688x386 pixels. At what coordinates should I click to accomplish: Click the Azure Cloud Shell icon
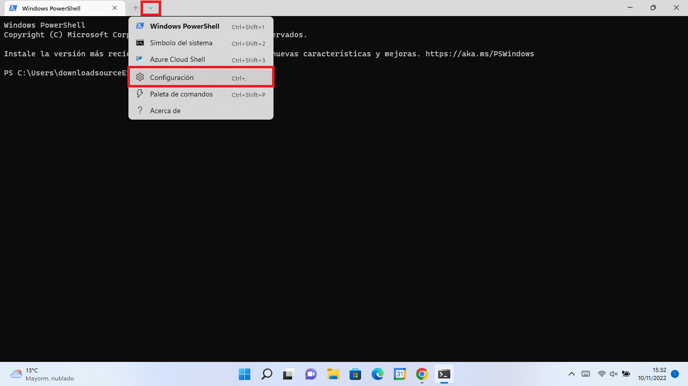point(140,59)
